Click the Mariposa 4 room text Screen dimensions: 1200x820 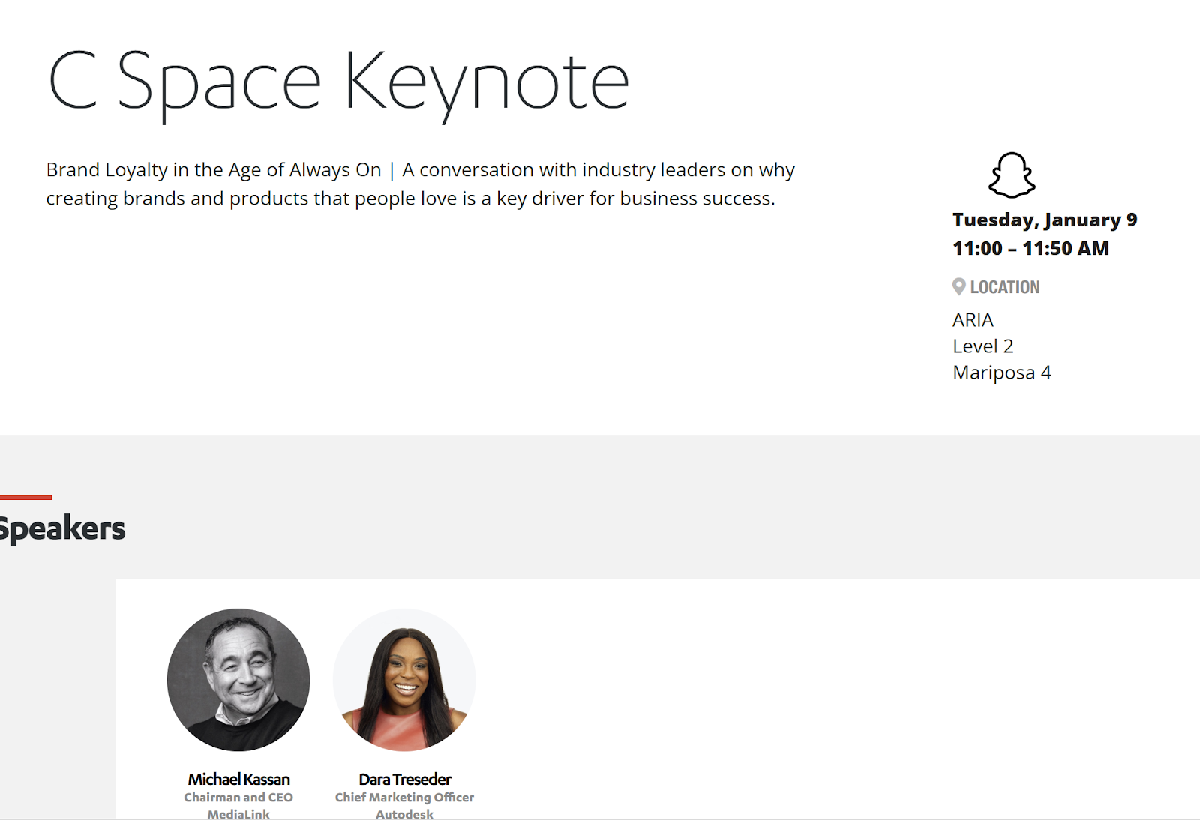click(1002, 373)
